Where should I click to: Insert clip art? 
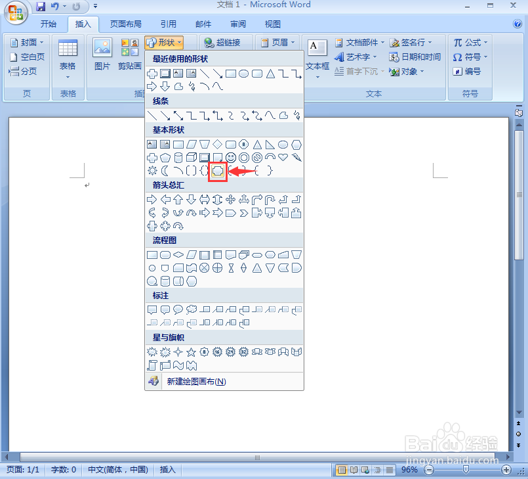[130, 54]
